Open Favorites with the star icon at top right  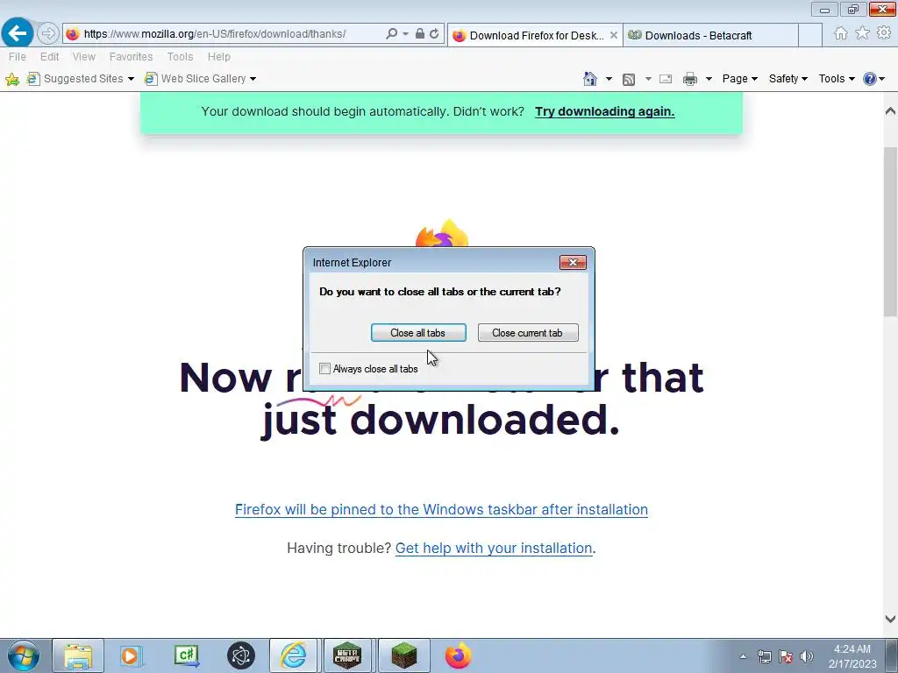[x=863, y=33]
